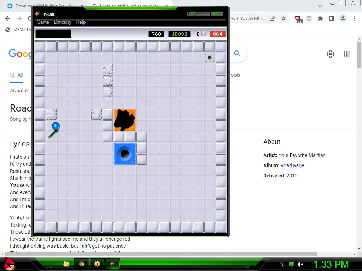Screen dimensions: 362x271
Task: Go forward in Chrome
Action: tap(19, 18)
